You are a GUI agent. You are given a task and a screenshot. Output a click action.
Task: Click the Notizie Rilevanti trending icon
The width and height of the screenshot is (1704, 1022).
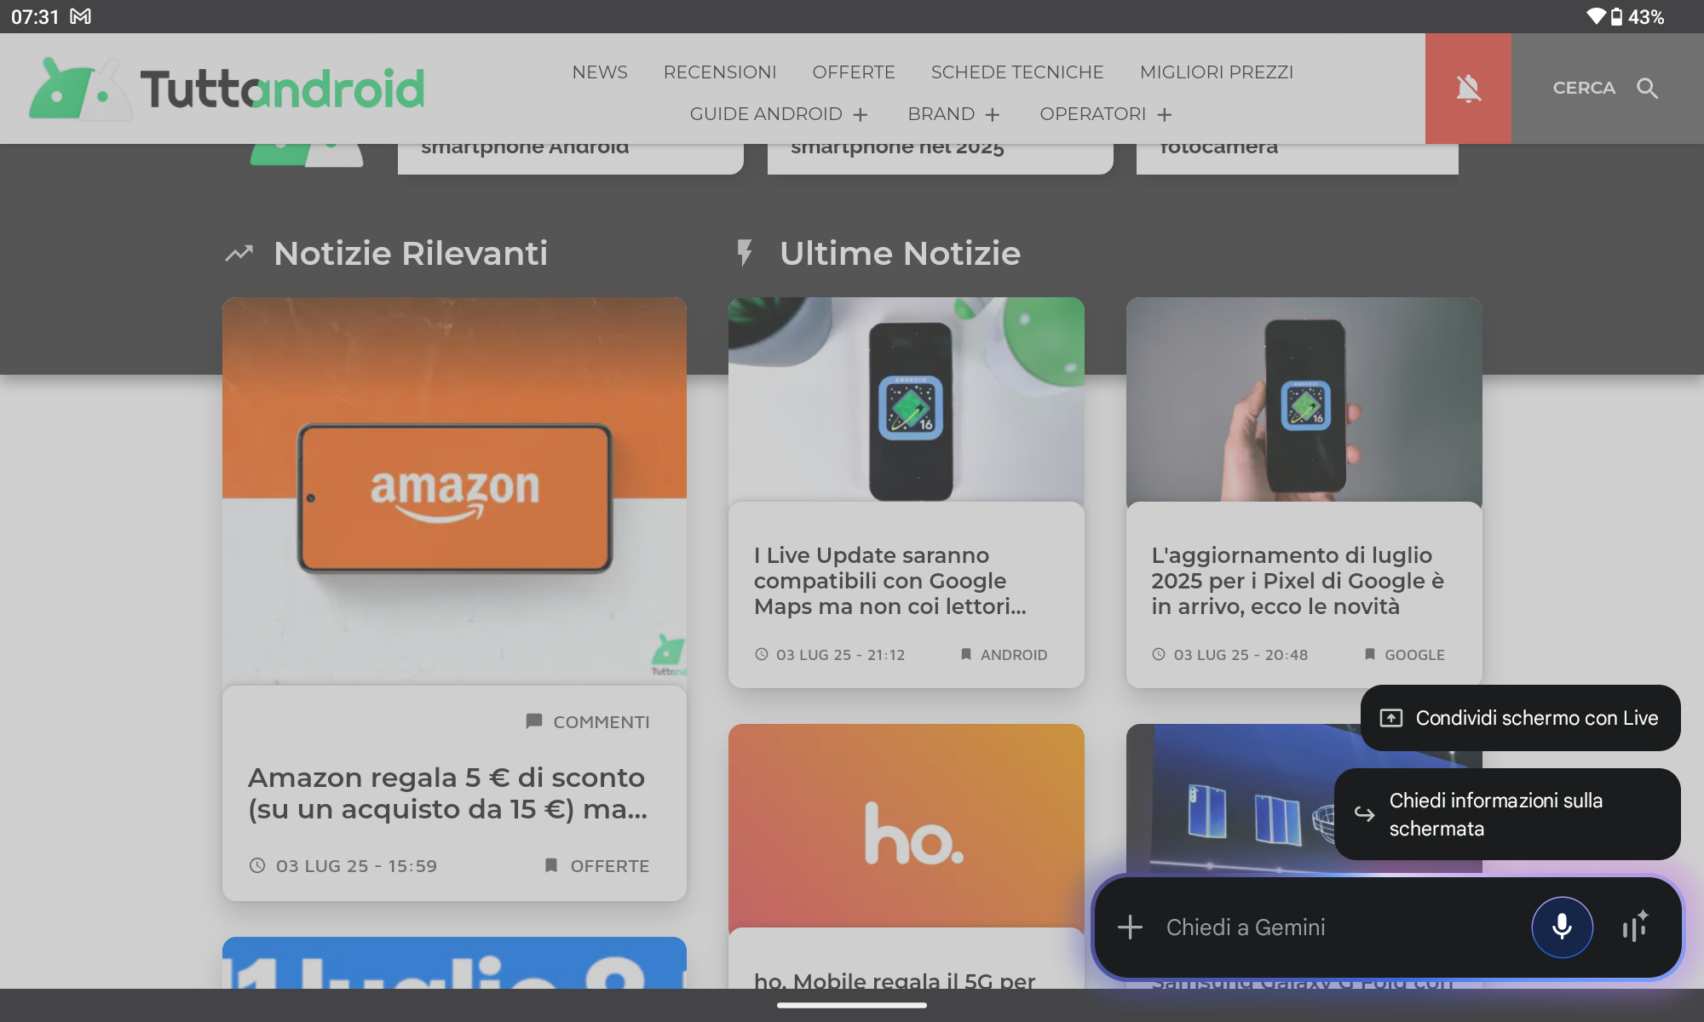[x=239, y=253]
